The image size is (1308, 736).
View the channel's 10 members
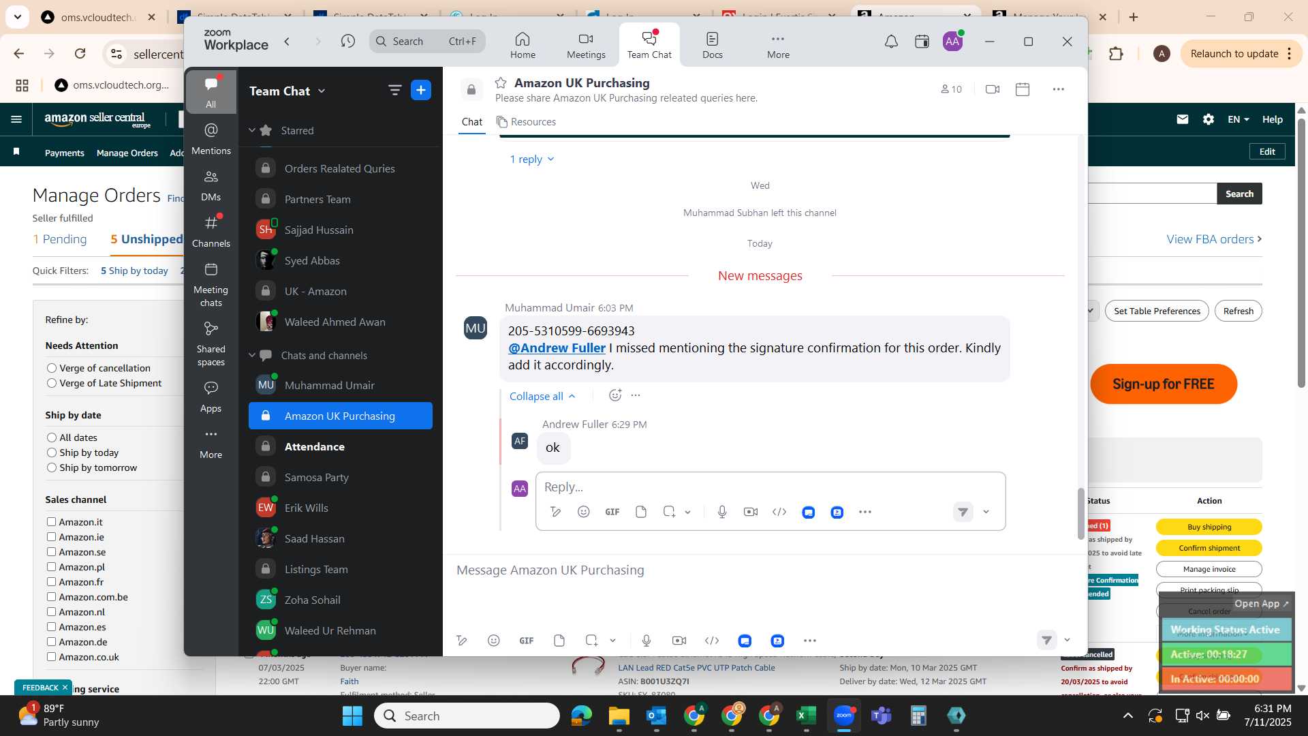point(951,89)
